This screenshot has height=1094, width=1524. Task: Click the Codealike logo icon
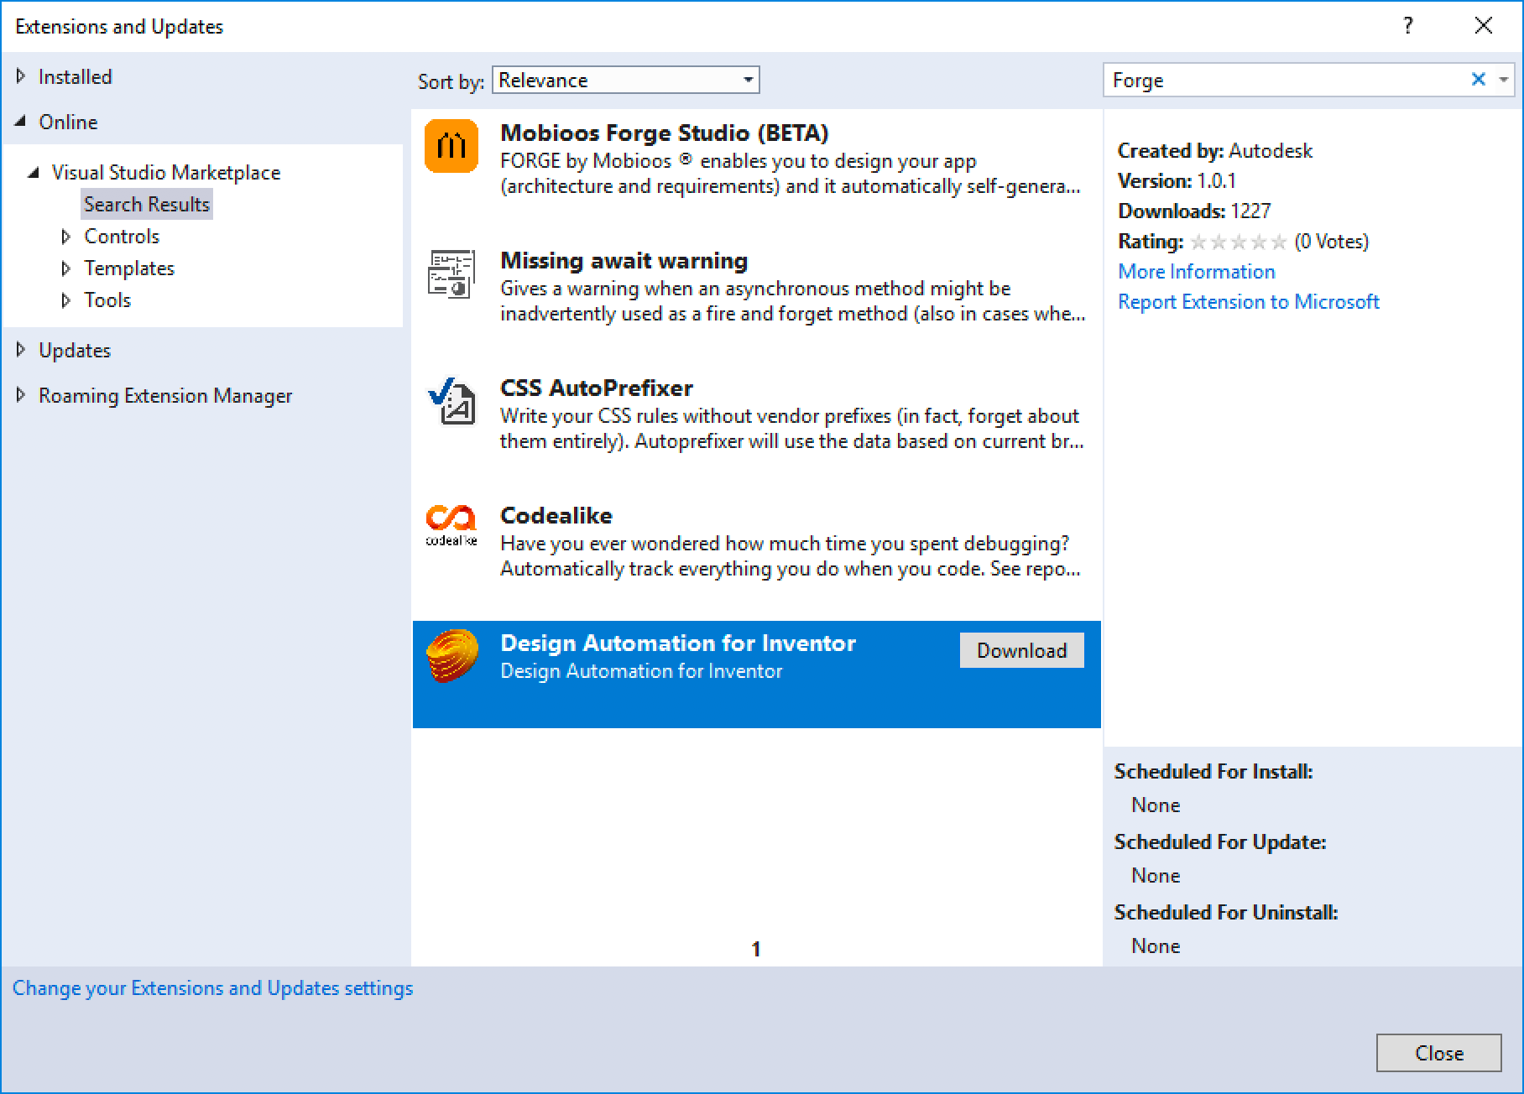[x=451, y=525]
